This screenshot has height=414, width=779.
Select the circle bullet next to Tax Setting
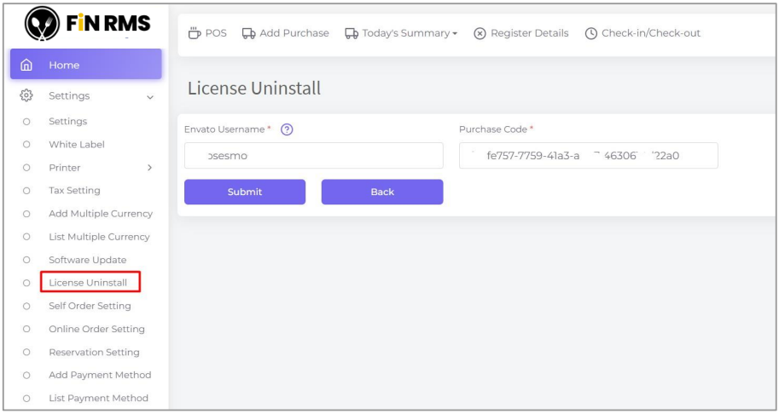(x=26, y=191)
